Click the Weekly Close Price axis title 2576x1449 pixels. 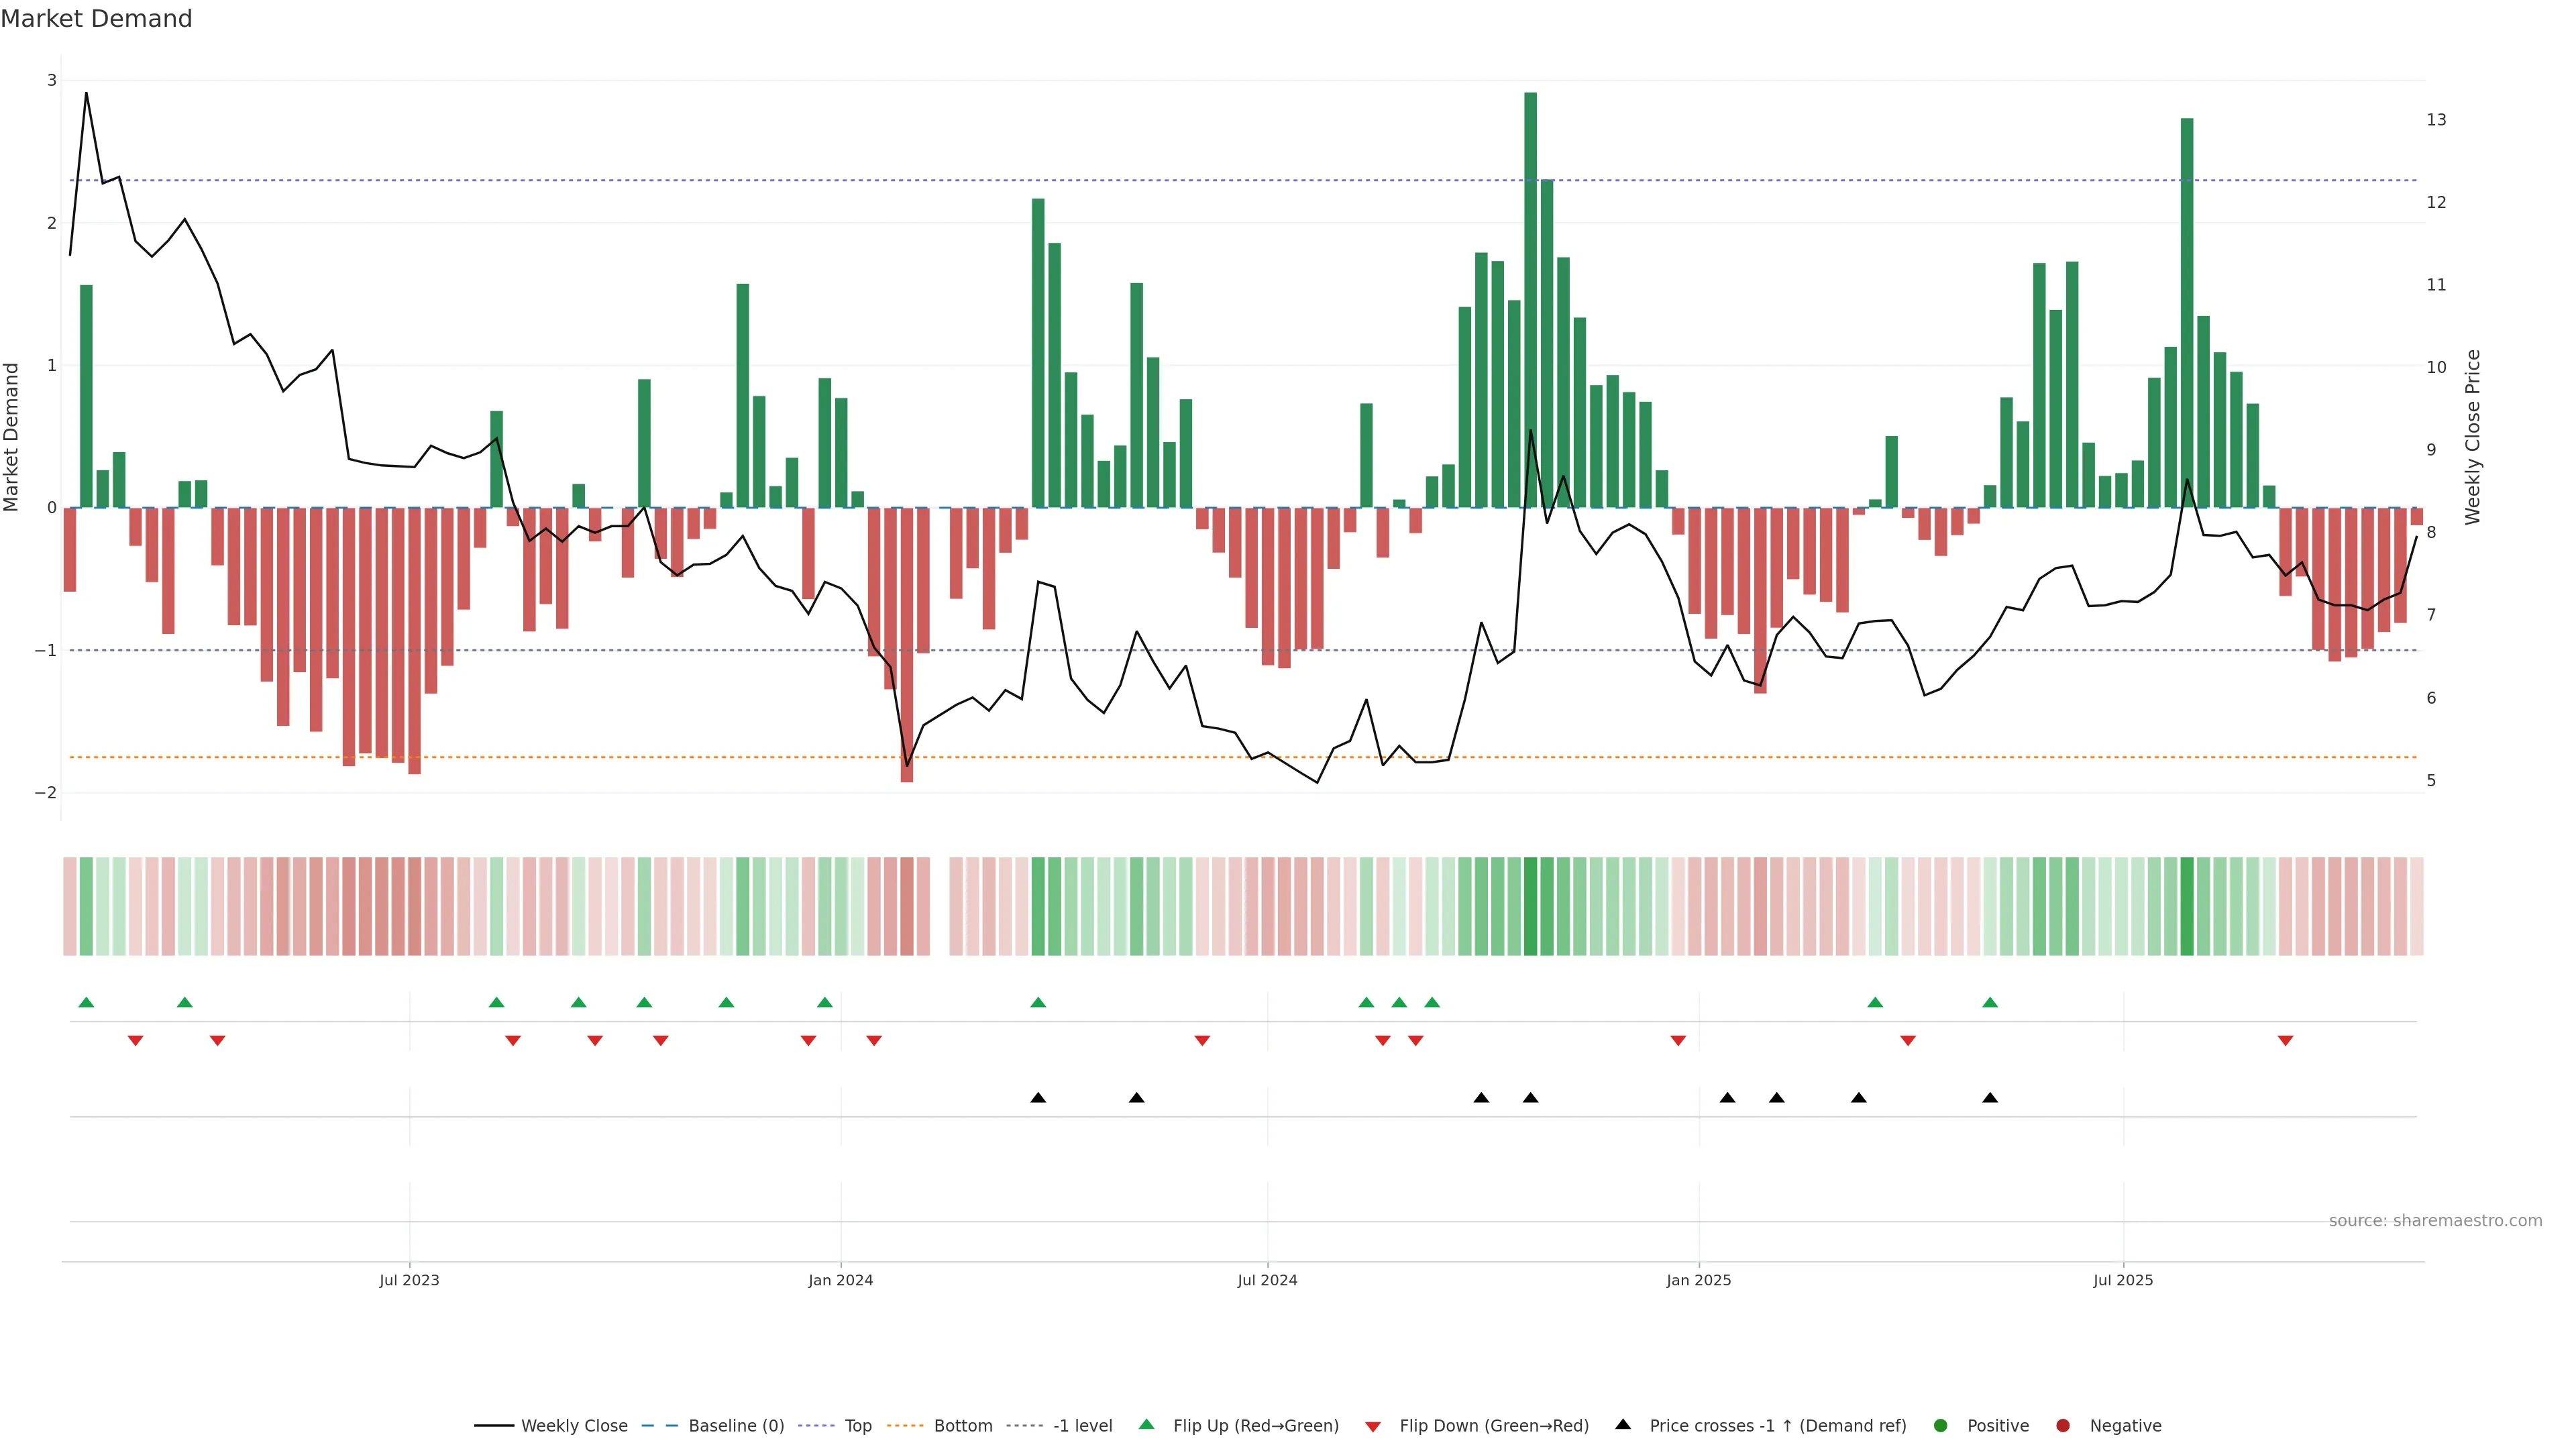pos(2473,437)
